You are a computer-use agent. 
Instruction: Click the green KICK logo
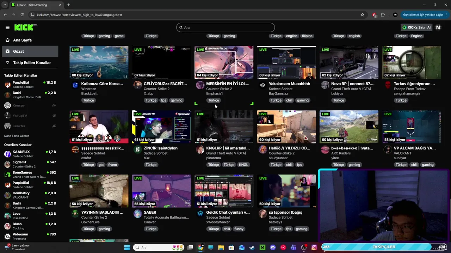26,27
